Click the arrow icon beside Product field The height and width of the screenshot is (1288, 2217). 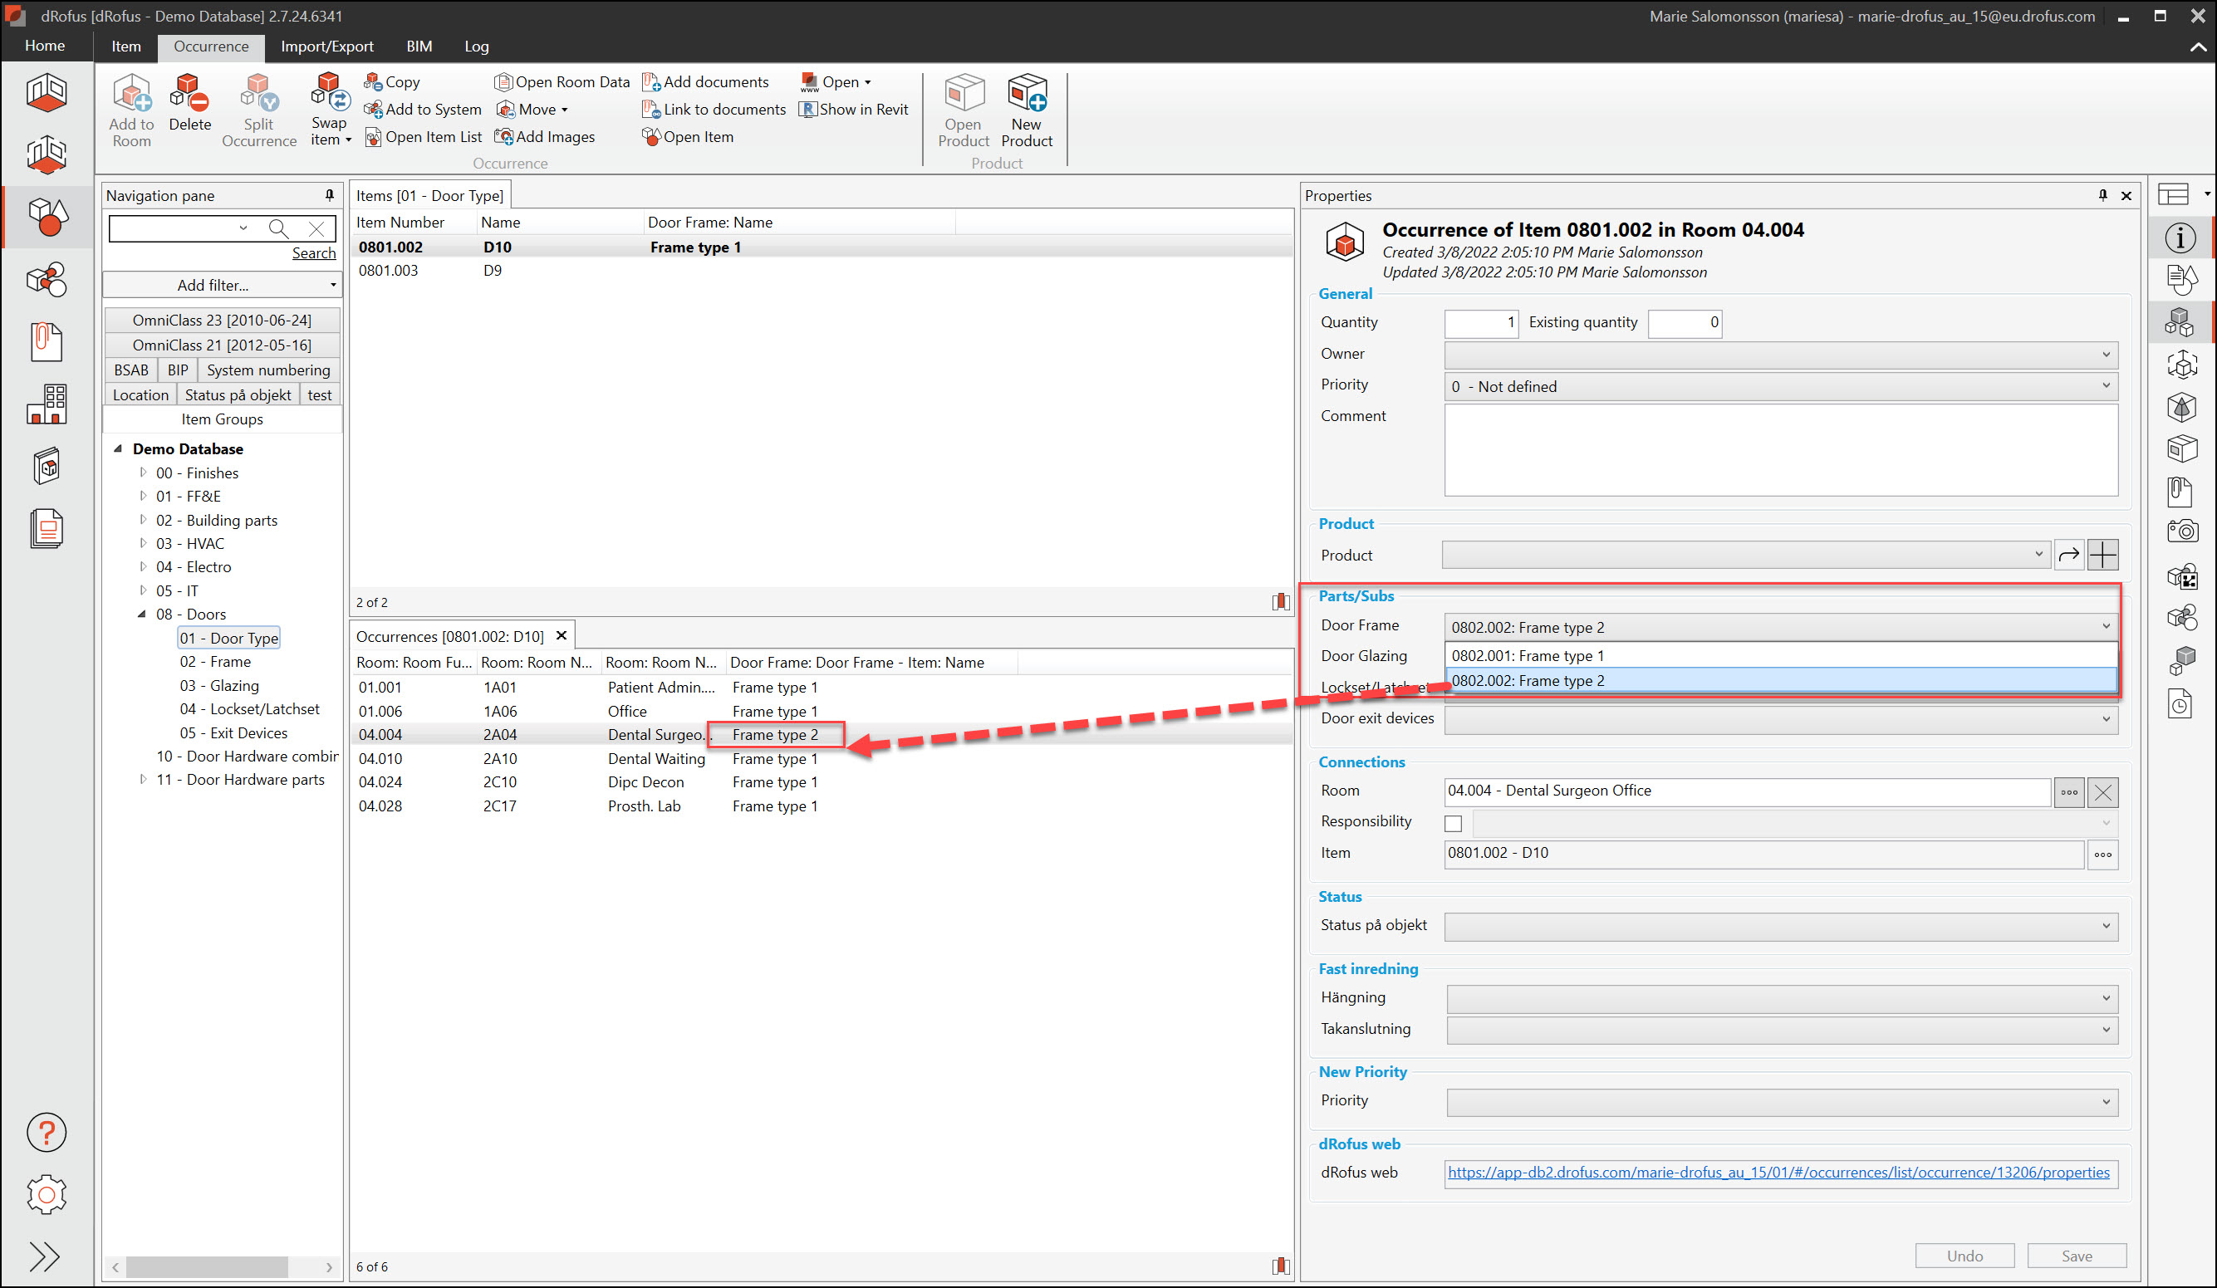point(2068,555)
